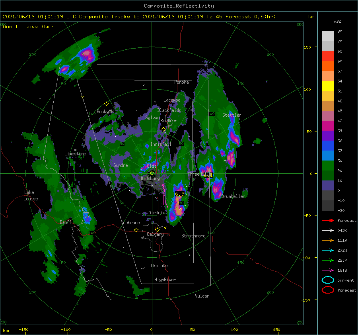Click the 6.9 storm top label
Viewport: 358px width, 335px height.
click(180, 194)
